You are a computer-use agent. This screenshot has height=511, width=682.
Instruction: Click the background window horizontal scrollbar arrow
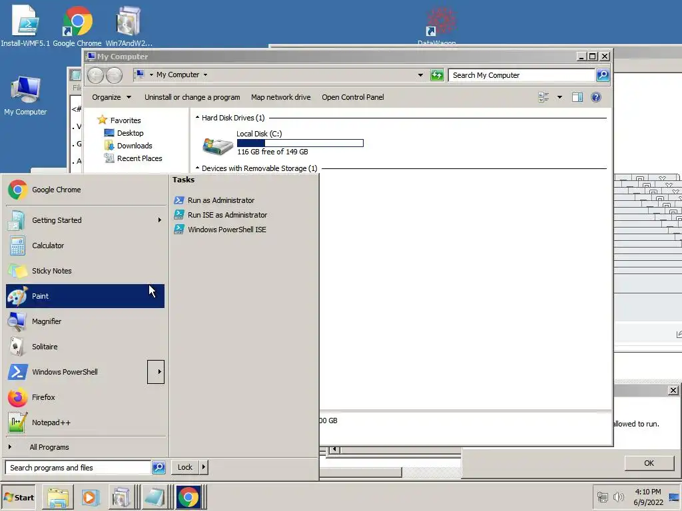[334, 449]
